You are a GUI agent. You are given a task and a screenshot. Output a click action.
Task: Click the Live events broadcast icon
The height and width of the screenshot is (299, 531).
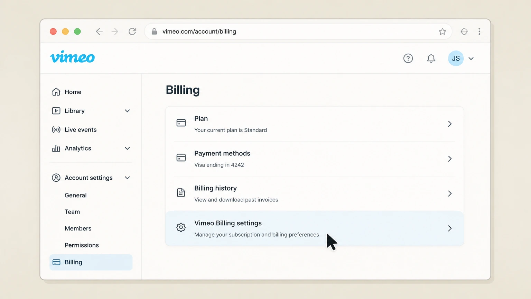click(x=56, y=129)
